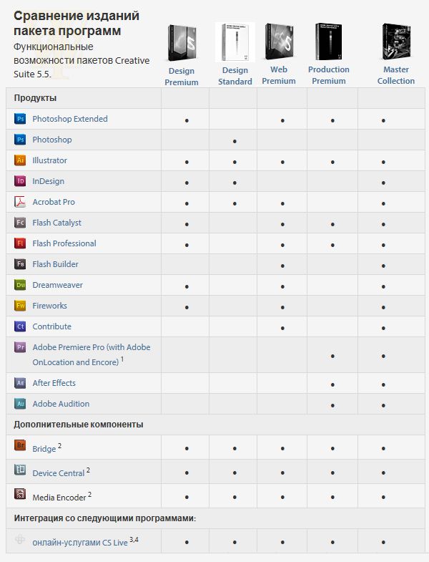This screenshot has width=429, height=562.
Task: Click the InDesign Id icon
Action: click(x=20, y=181)
